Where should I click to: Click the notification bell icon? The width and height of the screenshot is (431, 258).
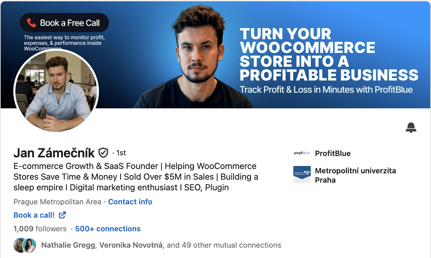[411, 128]
